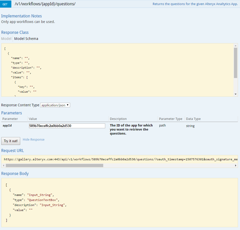Open the Response Content Type dropdown

(55, 105)
